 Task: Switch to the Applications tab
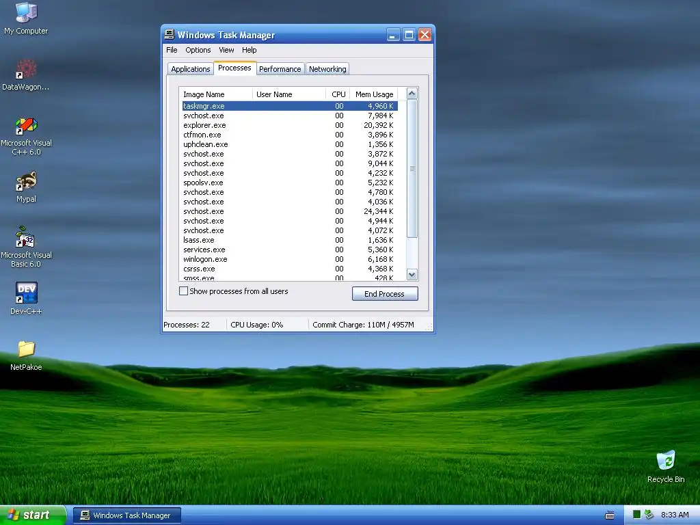coord(191,69)
